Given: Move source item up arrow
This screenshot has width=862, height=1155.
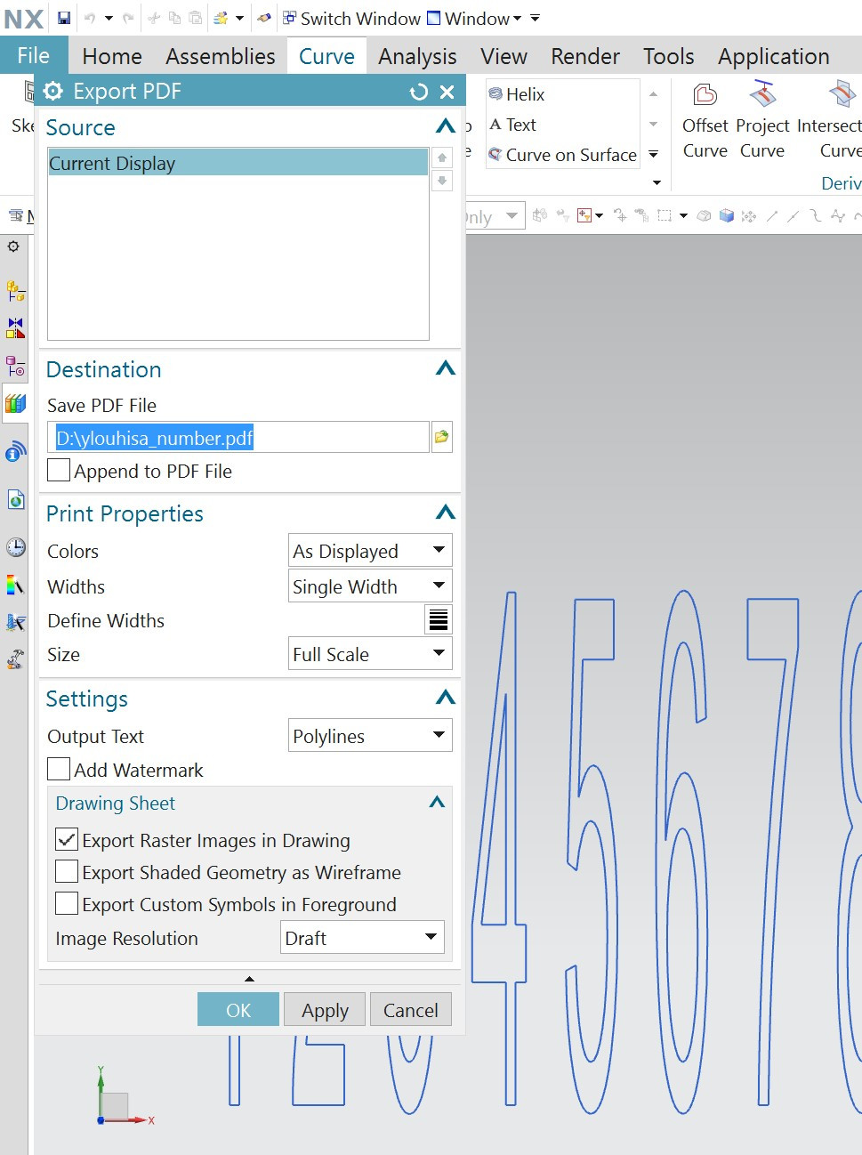Looking at the screenshot, I should (x=442, y=157).
